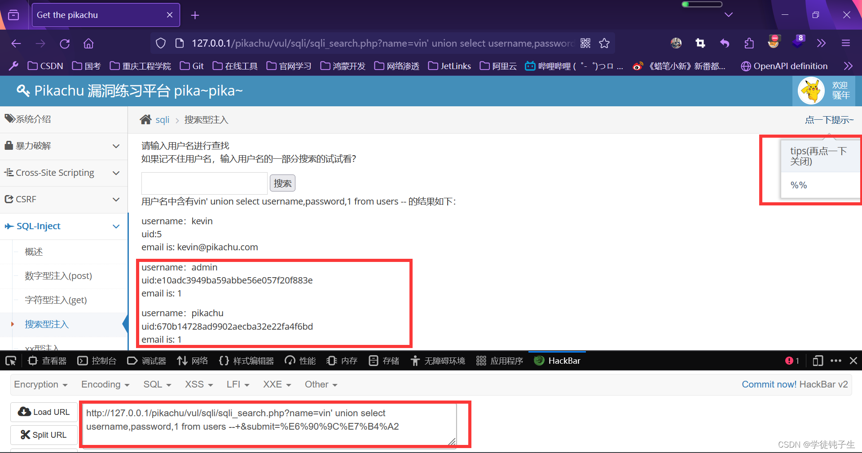Screen dimensions: 862x453
Task: Click the home breadcrumb icon
Action: (145, 120)
